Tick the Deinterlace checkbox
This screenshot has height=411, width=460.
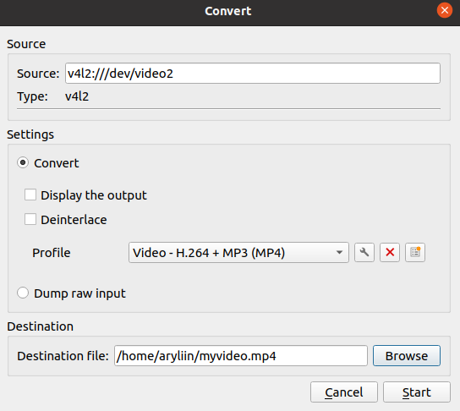coord(30,219)
